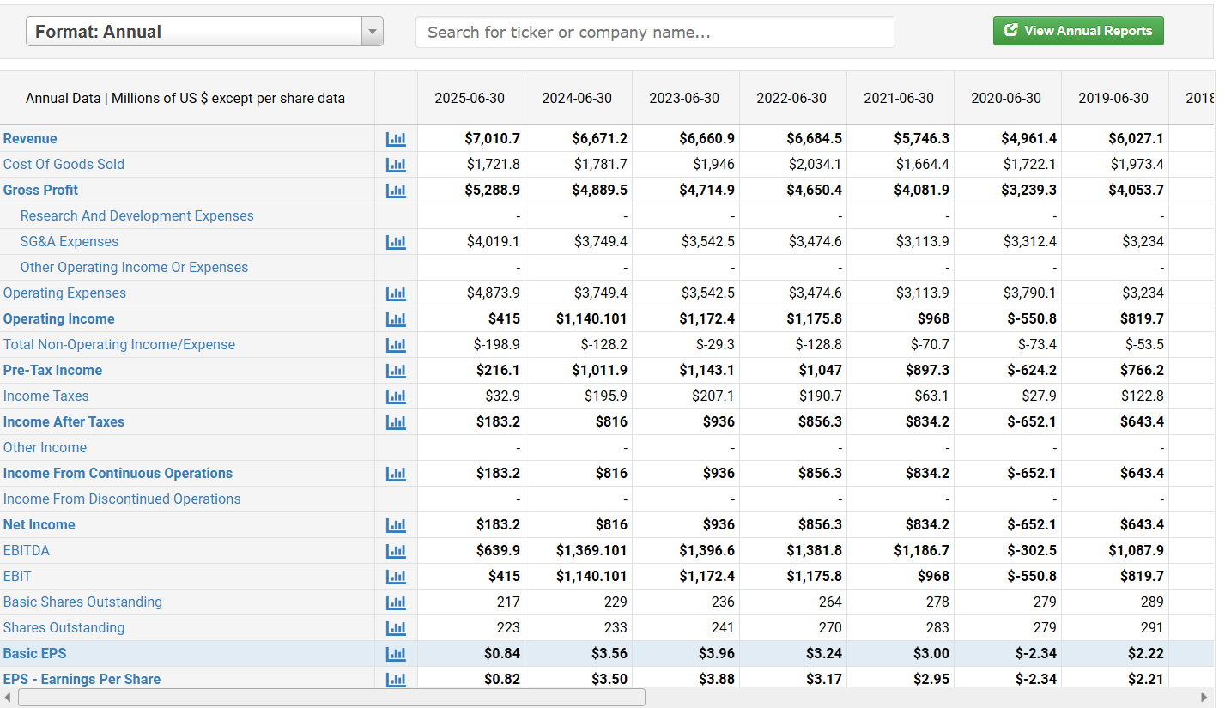Open the EBIT link

point(17,576)
